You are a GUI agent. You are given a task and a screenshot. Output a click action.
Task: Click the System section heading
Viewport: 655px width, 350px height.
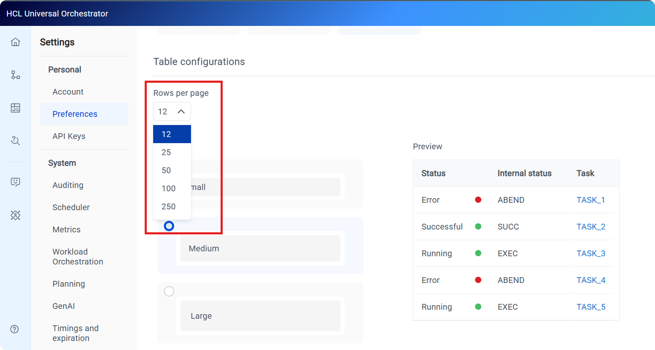[62, 163]
